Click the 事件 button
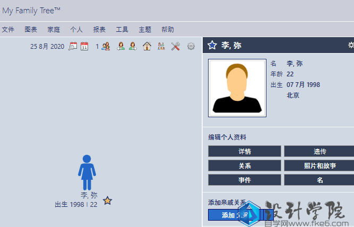This screenshot has height=227, width=354. 245,180
